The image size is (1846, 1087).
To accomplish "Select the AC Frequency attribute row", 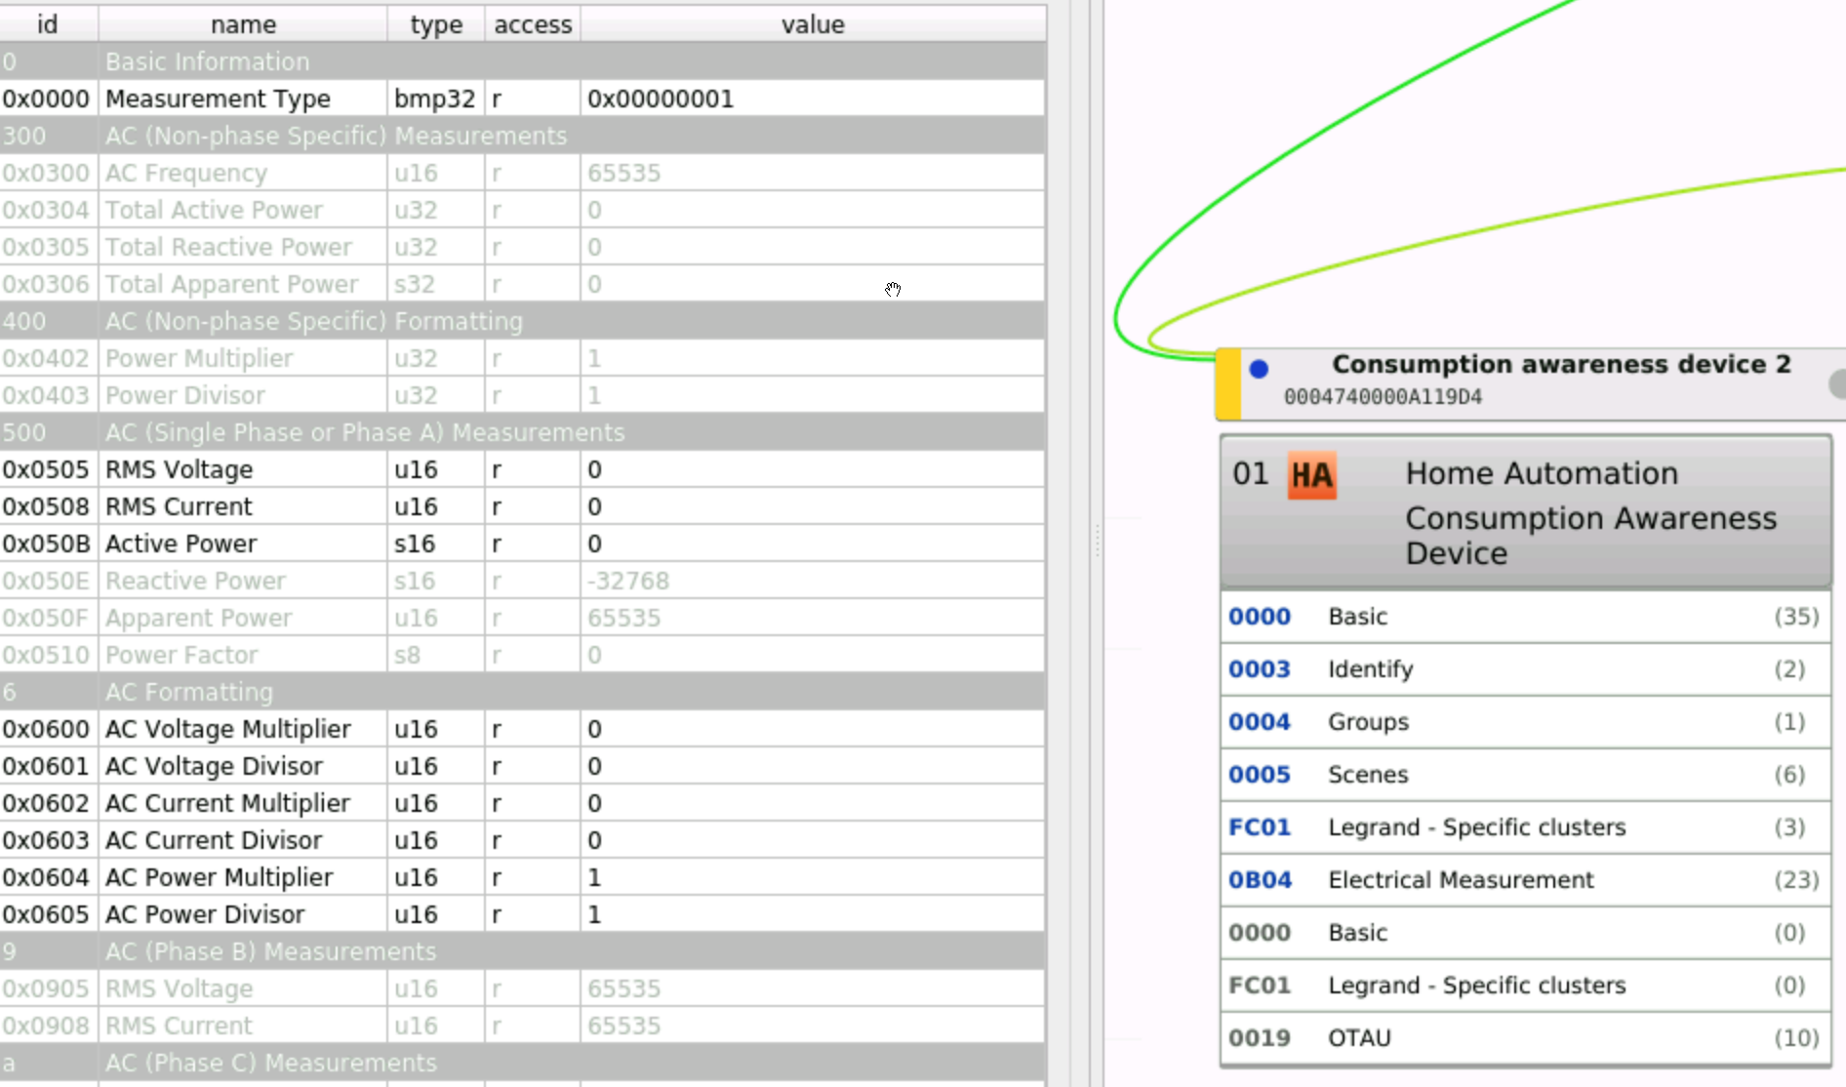I will tap(523, 173).
